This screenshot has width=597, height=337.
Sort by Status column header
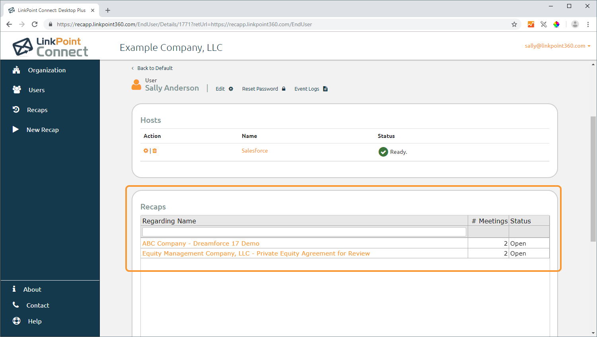point(529,221)
